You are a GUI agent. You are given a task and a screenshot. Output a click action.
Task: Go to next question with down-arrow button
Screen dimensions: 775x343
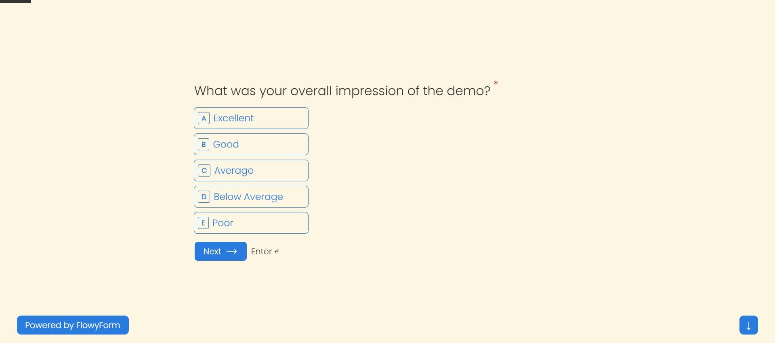click(x=748, y=325)
